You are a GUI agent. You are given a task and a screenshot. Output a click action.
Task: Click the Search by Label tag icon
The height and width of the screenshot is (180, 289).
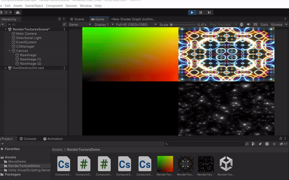click(x=260, y=144)
